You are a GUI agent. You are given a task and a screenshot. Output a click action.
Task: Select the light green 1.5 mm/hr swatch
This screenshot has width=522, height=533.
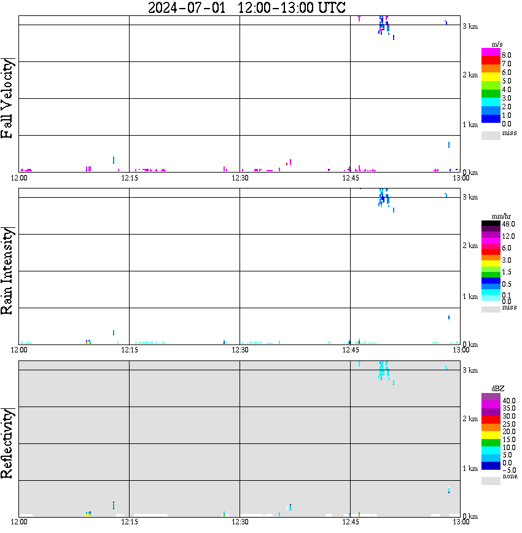pos(491,269)
